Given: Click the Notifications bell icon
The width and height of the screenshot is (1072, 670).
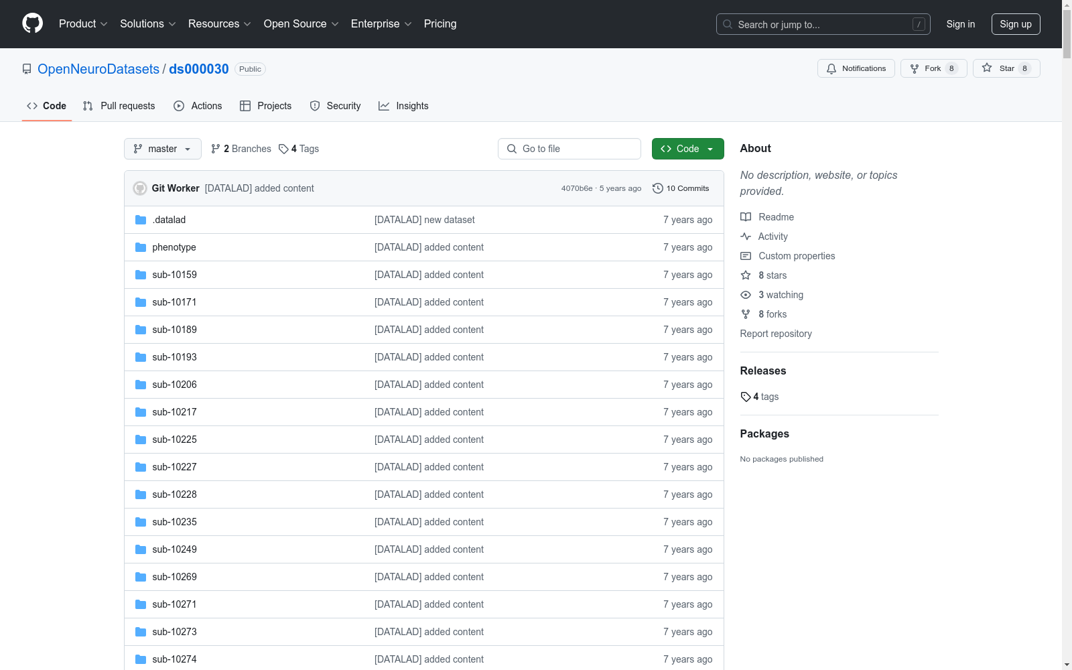Looking at the screenshot, I should tap(831, 68).
